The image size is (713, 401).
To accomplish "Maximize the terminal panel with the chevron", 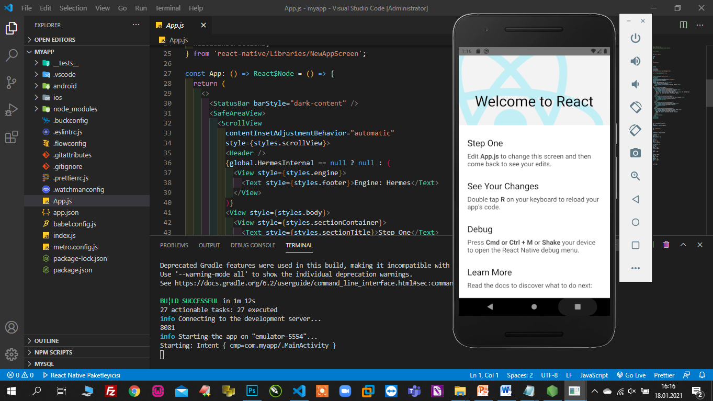I will tap(683, 245).
